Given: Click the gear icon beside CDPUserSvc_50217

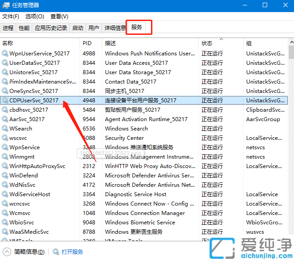Looking at the screenshot, I should point(5,100).
